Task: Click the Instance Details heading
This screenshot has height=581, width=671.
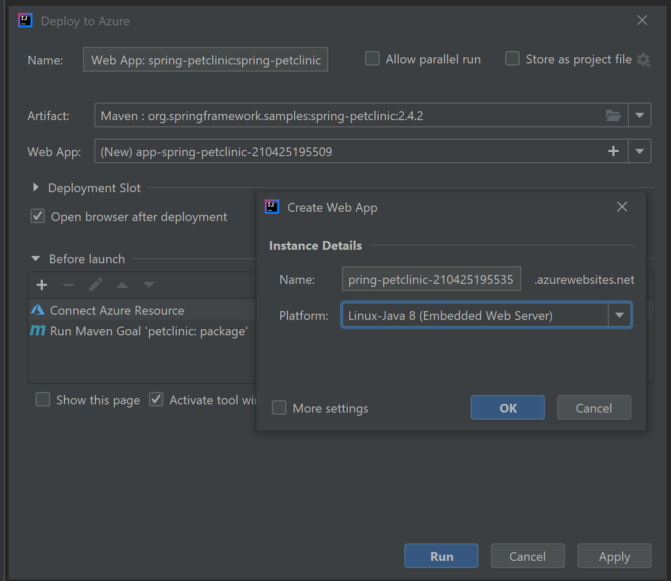Action: pos(316,246)
